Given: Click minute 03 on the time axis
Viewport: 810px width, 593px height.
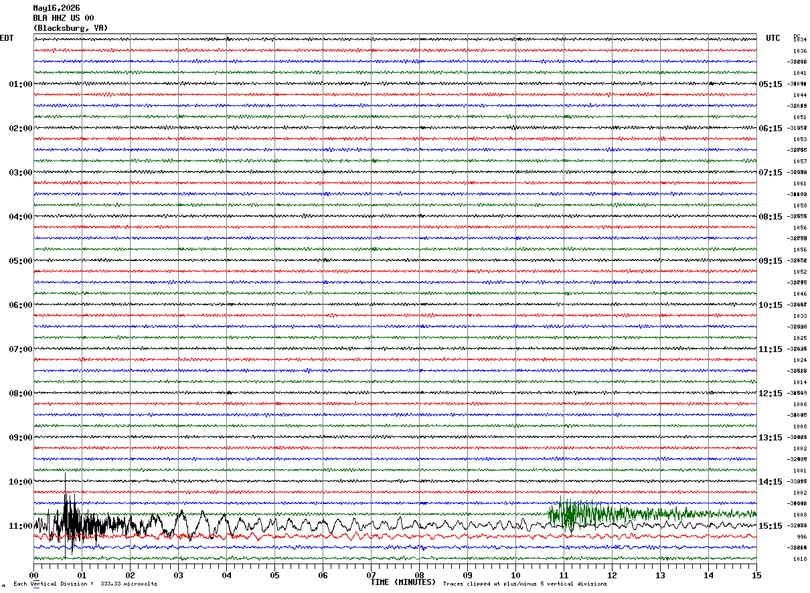Looking at the screenshot, I should click(x=179, y=575).
